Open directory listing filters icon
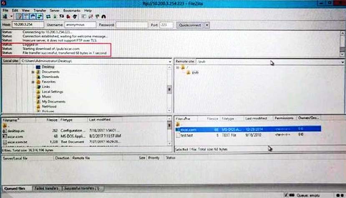 pos(83,17)
